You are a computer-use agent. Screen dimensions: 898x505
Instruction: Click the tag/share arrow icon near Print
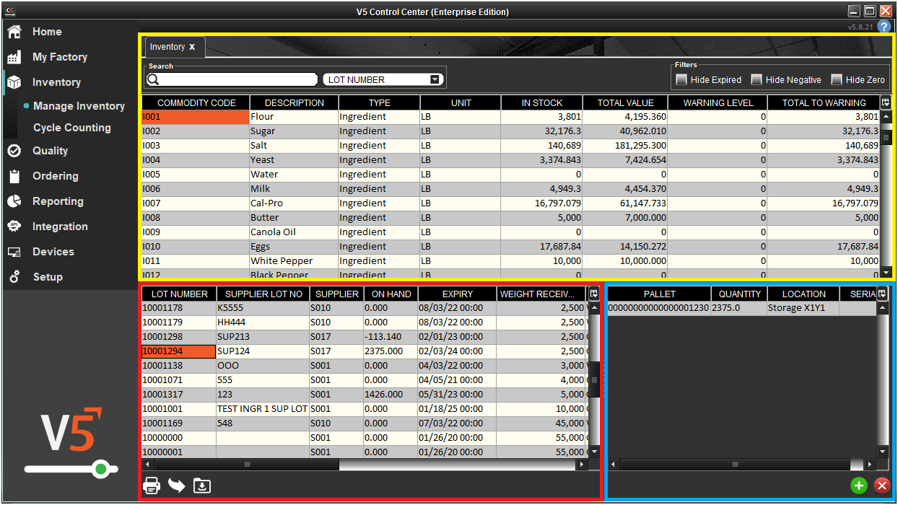[x=177, y=486]
